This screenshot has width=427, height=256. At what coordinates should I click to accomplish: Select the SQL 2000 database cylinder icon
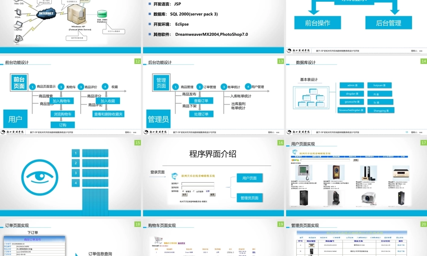[x=102, y=14]
